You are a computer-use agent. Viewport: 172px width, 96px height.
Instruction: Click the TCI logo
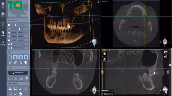(15, 5)
